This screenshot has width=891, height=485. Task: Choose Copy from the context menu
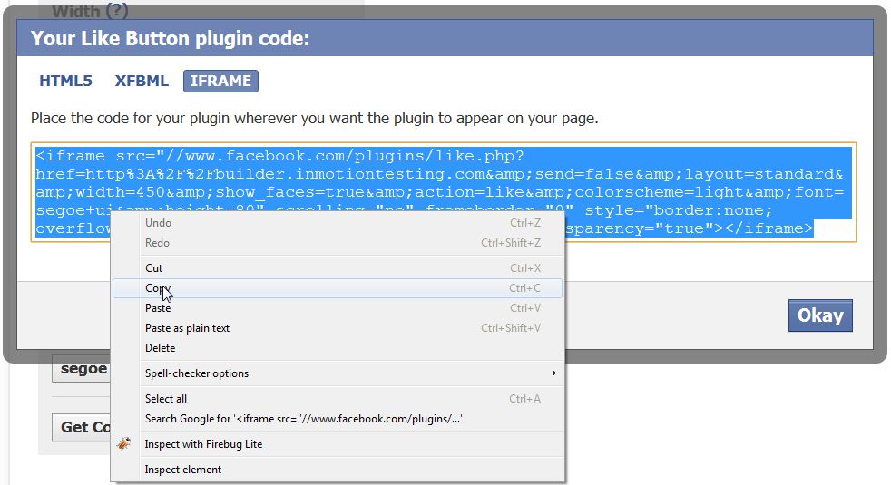[x=338, y=288]
